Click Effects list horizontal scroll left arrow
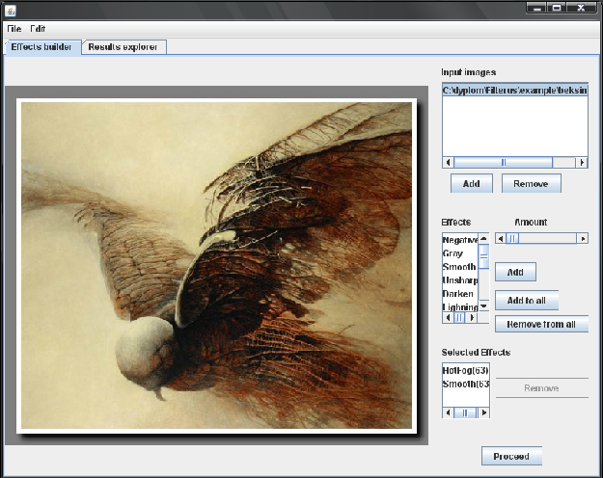 coord(448,318)
